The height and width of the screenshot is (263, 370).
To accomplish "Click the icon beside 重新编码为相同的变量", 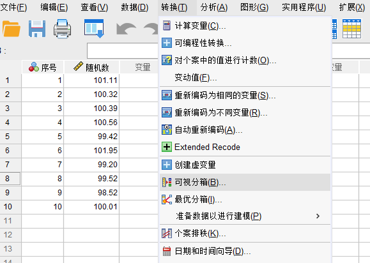I will (167, 95).
